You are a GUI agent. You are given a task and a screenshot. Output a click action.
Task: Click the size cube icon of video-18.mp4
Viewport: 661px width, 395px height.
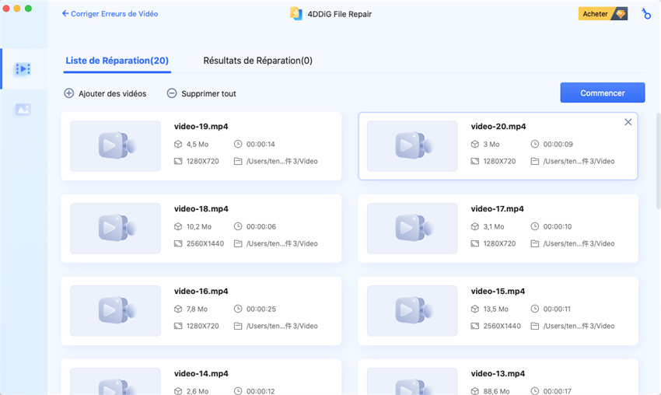178,226
